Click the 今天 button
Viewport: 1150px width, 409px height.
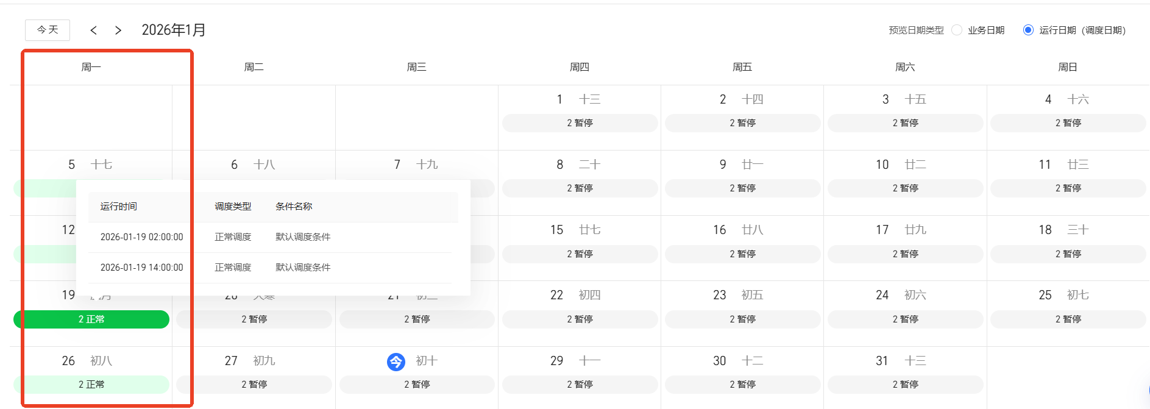click(x=48, y=30)
